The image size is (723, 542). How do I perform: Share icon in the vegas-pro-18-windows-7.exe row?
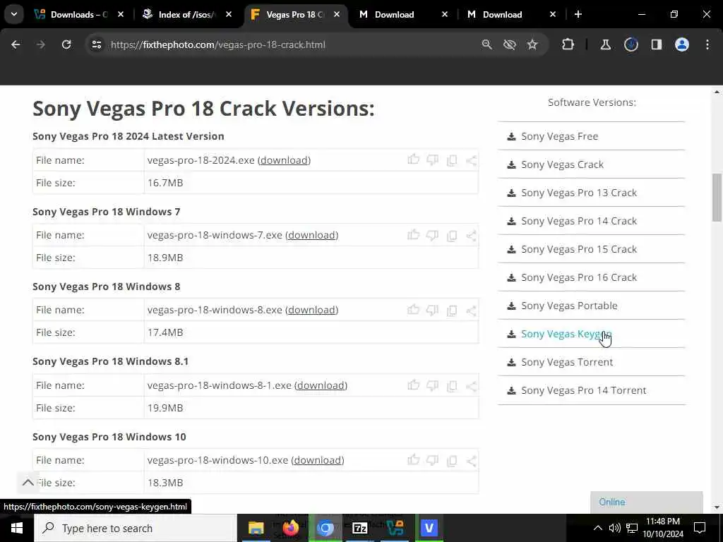[x=471, y=235]
